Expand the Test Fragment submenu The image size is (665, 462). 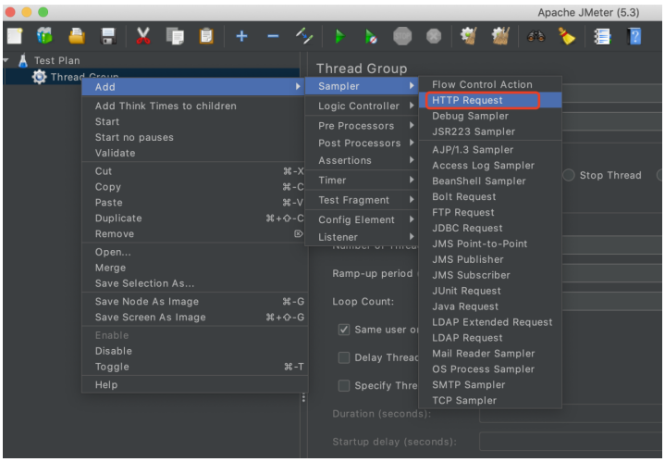click(x=362, y=200)
